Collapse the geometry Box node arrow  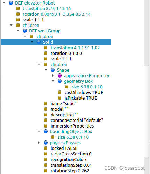point(53,81)
